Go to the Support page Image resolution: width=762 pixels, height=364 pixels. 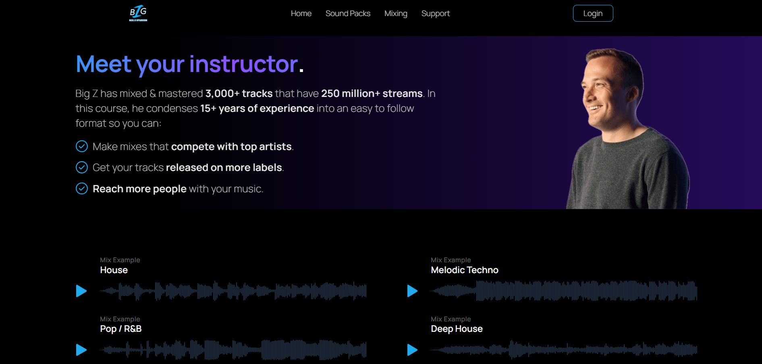pos(435,13)
